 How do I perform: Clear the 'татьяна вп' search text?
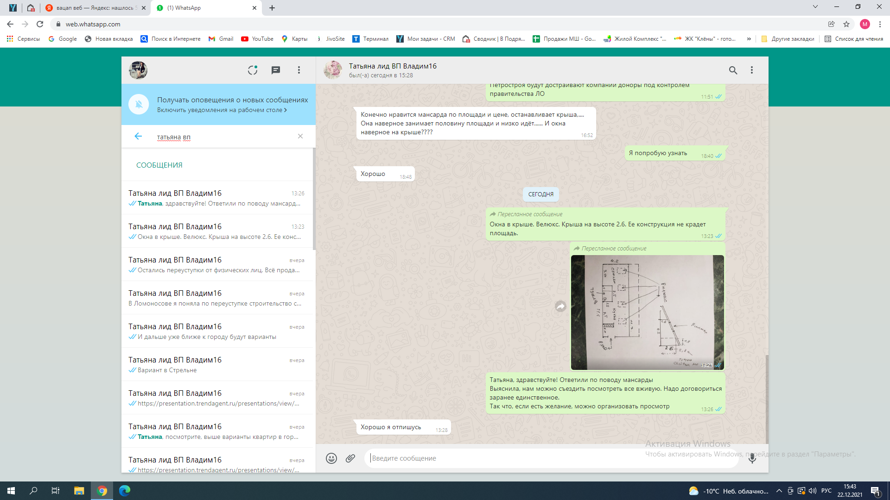tap(300, 136)
